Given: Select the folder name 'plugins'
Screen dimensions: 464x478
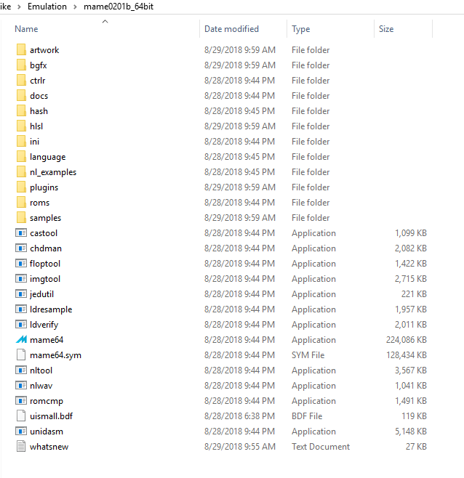Looking at the screenshot, I should click(44, 187).
